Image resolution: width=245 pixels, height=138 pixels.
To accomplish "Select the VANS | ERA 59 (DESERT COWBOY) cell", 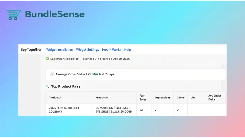I will click(x=69, y=110).
